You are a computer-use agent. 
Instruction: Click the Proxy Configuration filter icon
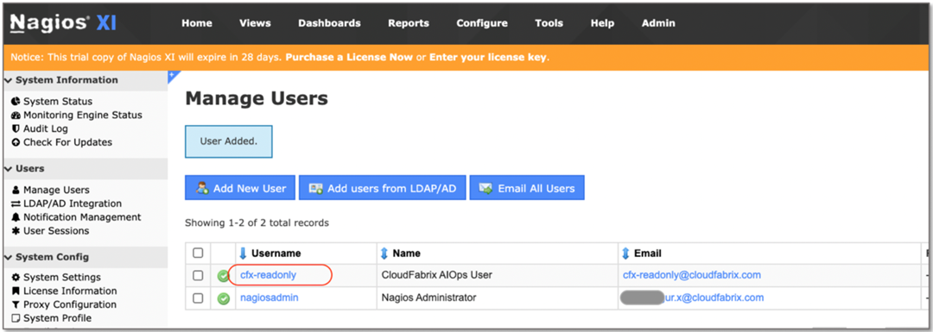click(x=16, y=304)
